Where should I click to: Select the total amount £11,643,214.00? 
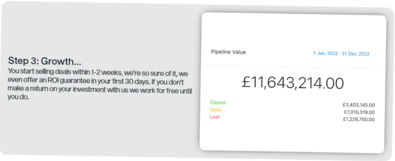click(293, 83)
